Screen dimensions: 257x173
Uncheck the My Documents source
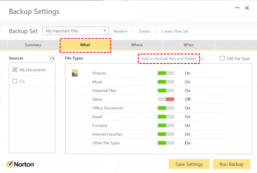coord(15,70)
